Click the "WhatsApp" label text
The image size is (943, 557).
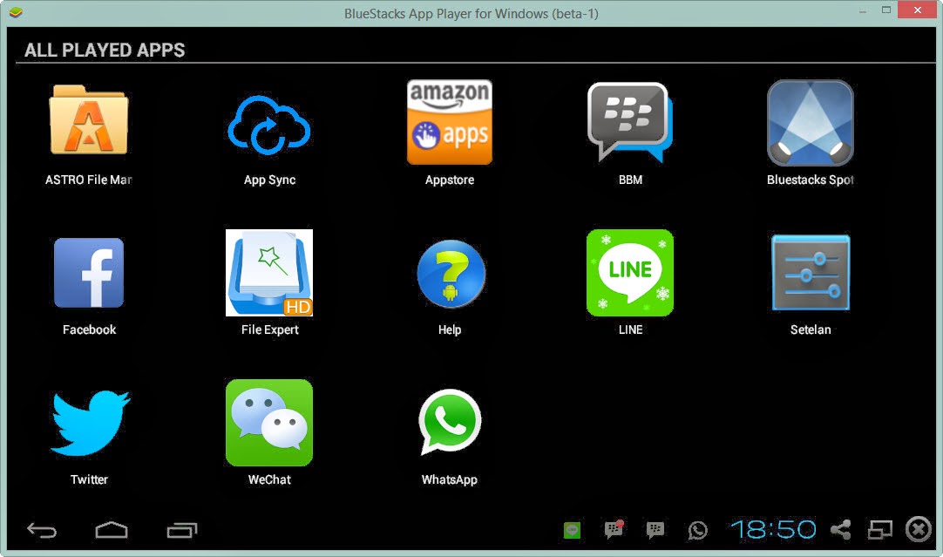tap(449, 479)
